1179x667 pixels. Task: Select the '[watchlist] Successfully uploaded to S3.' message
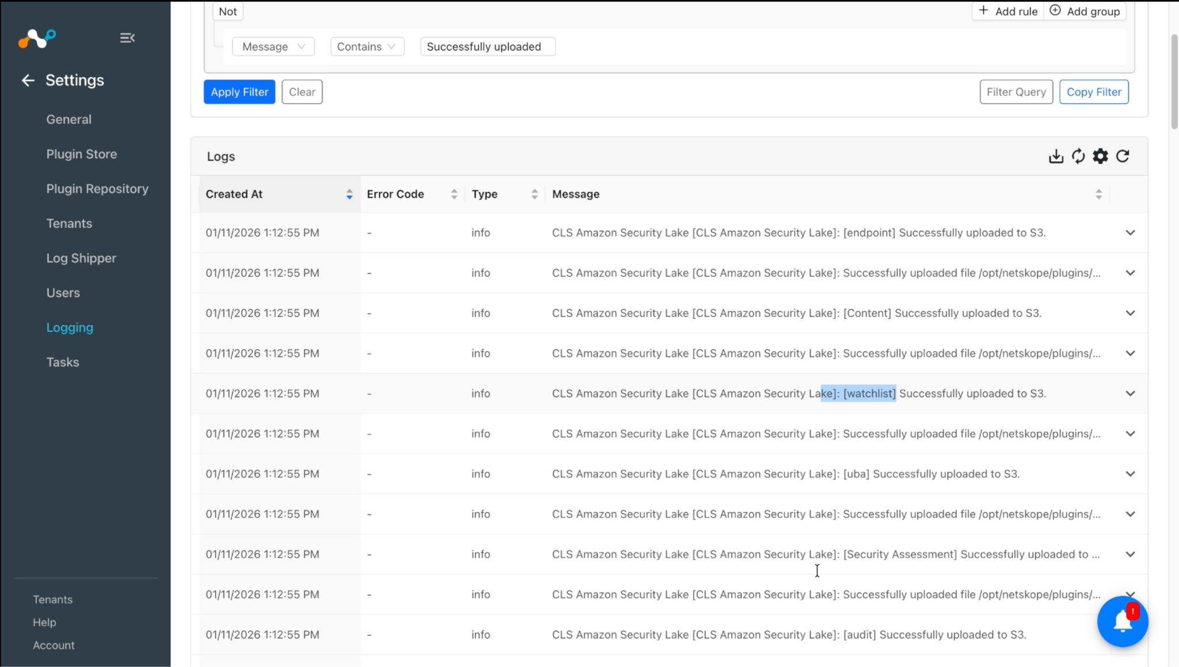799,394
